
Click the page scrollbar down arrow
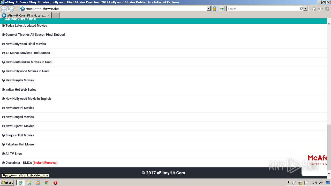329,173
